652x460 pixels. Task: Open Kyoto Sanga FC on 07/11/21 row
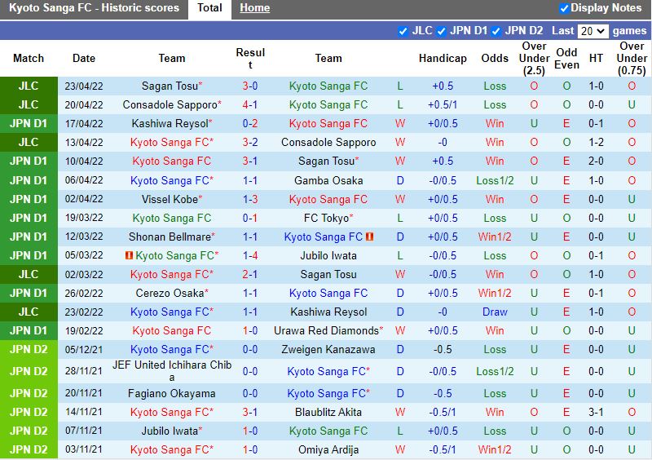point(328,431)
